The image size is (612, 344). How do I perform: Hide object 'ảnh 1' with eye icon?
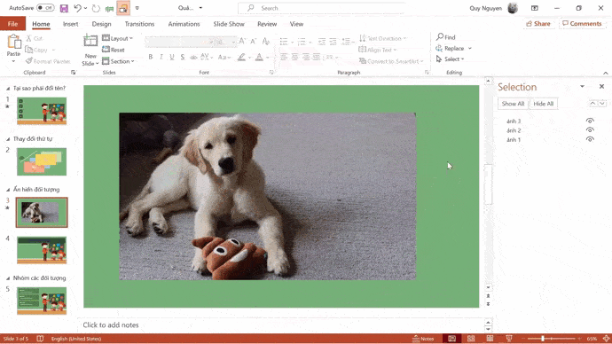click(x=590, y=139)
